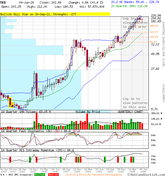Click the tallest red volume bar near 2014
Screen dimensions: 165x176
37,121
